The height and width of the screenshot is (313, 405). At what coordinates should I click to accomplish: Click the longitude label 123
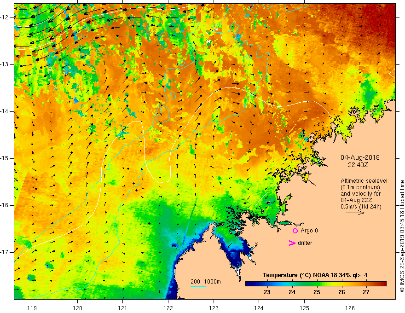pyautogui.click(x=214, y=308)
